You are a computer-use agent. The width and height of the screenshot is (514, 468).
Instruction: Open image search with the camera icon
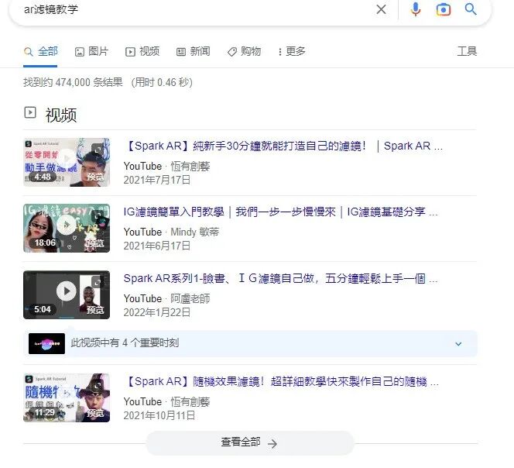[x=444, y=9]
